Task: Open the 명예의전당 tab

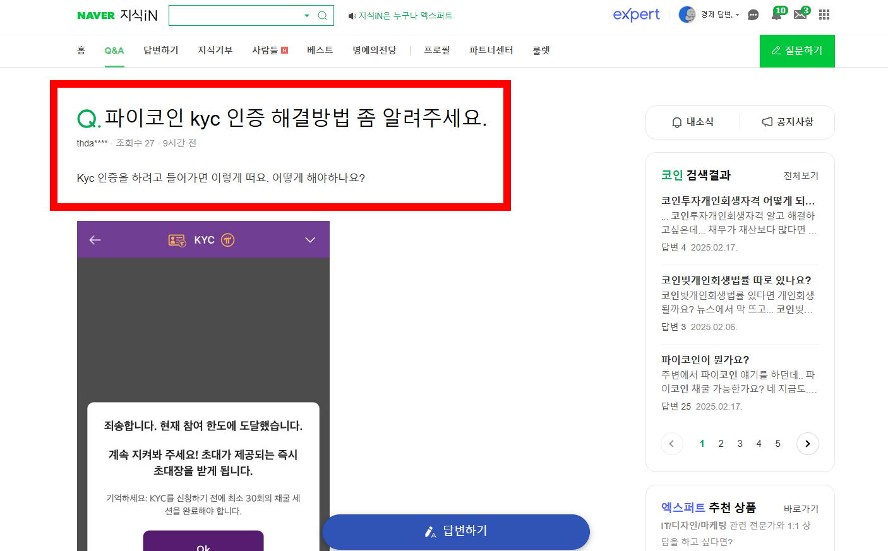Action: point(375,50)
